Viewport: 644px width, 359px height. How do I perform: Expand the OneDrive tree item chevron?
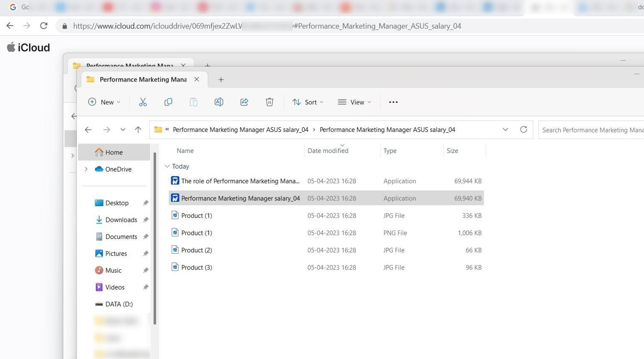coord(86,169)
